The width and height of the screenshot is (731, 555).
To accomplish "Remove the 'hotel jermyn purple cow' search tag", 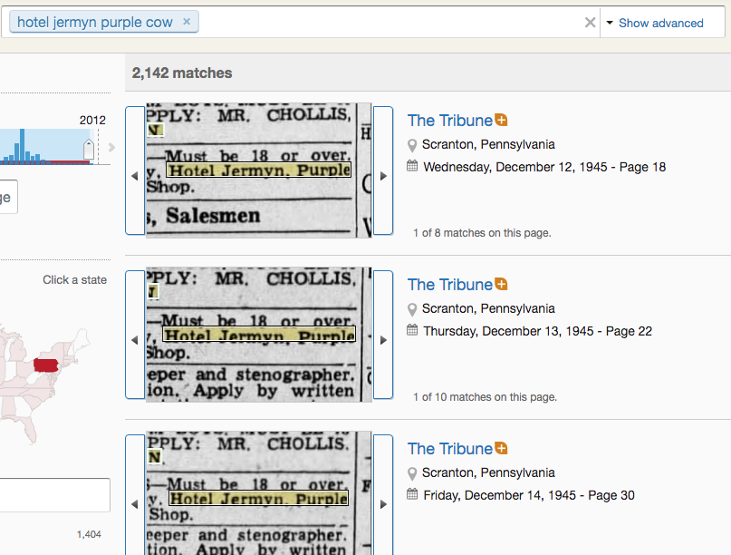I will [x=187, y=22].
